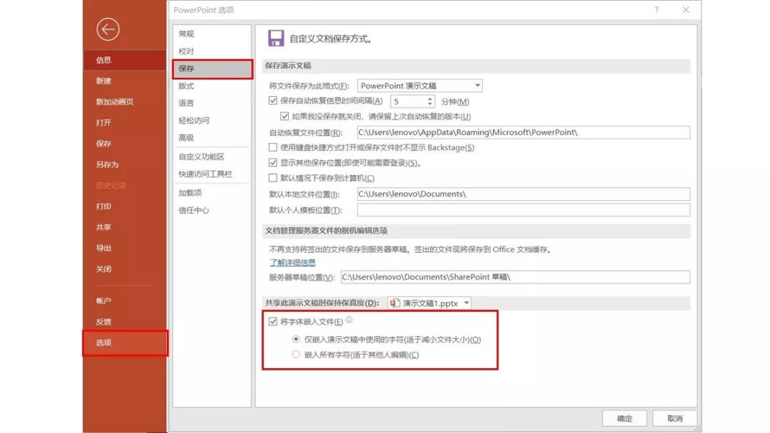This screenshot has width=770, height=433.
Task: Click the 自动恢复文件位置 path field
Action: pyautogui.click(x=523, y=132)
